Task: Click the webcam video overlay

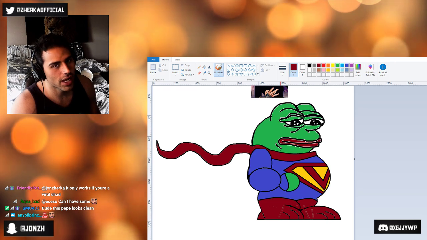Action: coord(58,64)
